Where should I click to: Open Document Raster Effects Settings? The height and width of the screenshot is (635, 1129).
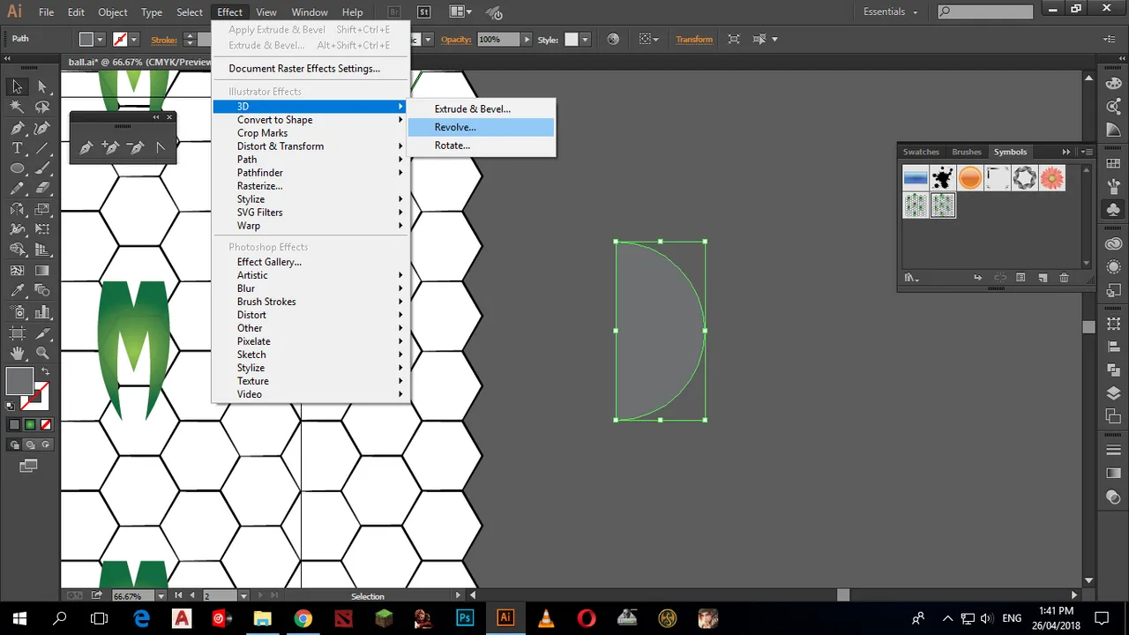point(310,69)
